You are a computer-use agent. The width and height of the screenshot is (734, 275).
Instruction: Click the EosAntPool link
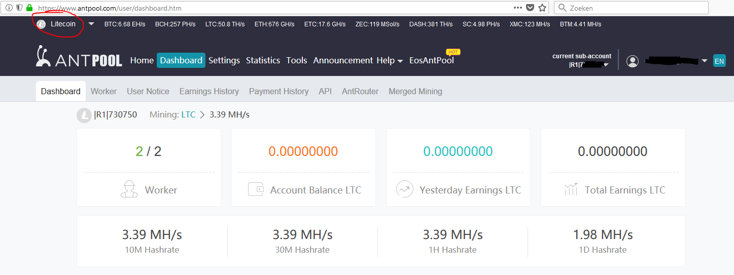coord(431,60)
